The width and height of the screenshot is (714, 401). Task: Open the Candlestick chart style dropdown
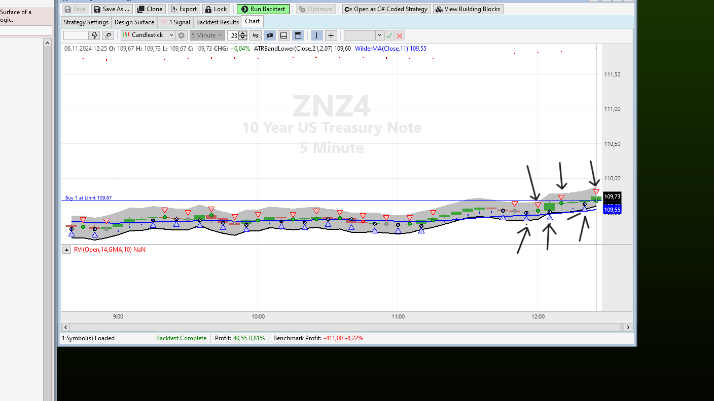click(x=148, y=35)
